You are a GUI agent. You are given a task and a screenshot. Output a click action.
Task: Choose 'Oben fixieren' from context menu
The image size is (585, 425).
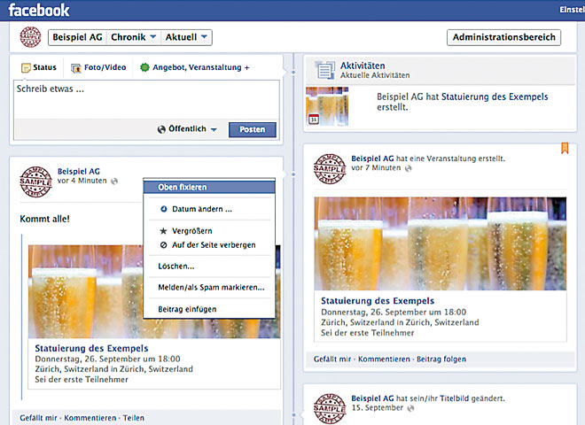[x=209, y=187]
